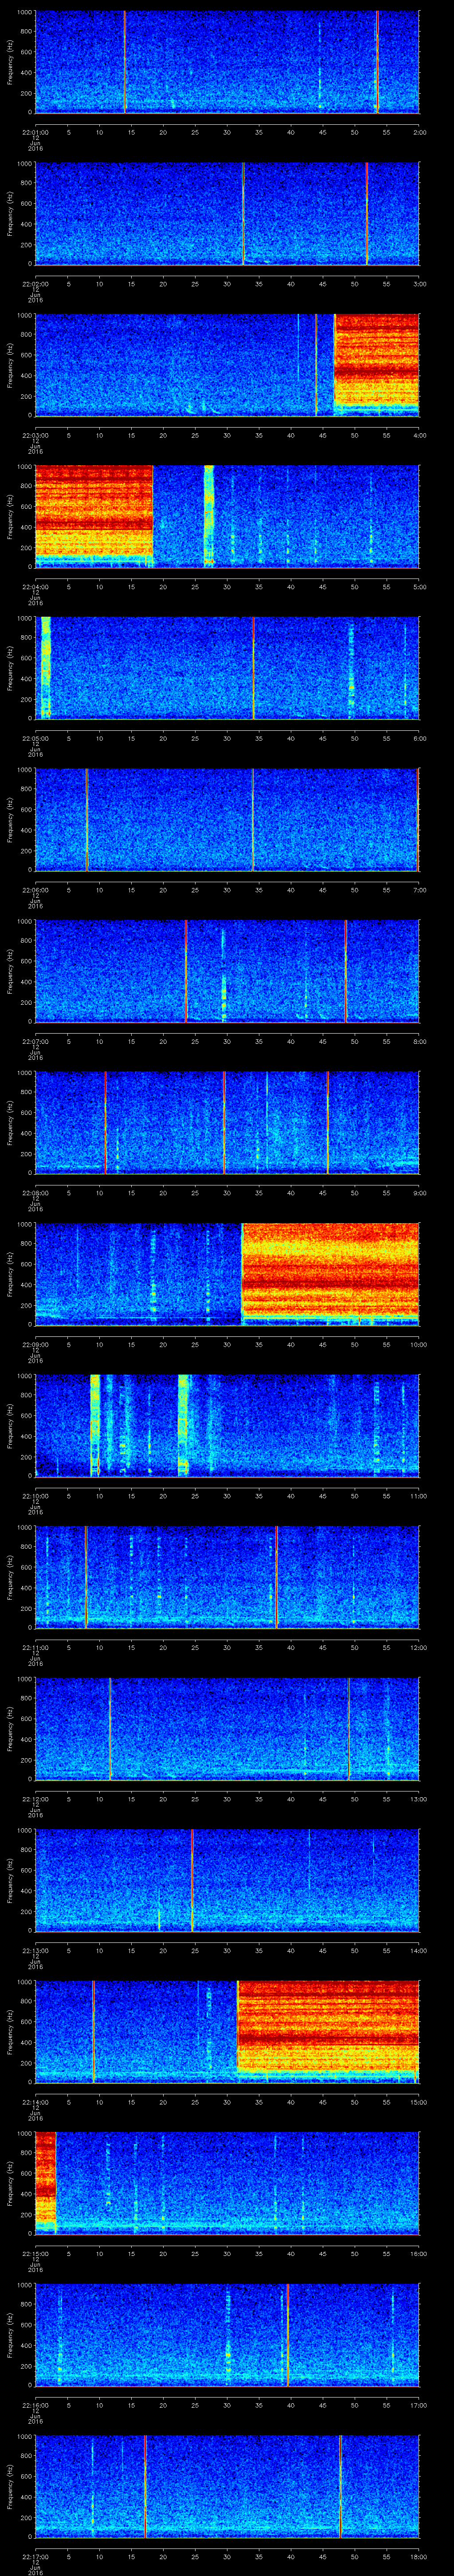Click the red vertical line near 40s in 22:16:00 panel
Screen dimensions: 454x2576
point(287,2334)
